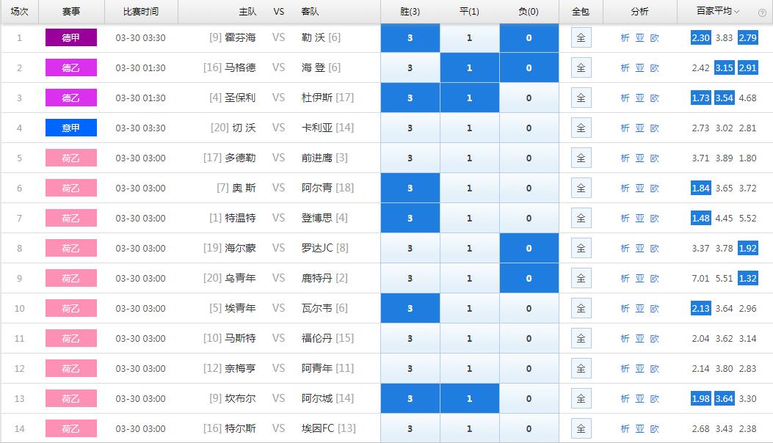The image size is (773, 443).
Task: Click the help question-mark icon in header
Action: coord(762,12)
